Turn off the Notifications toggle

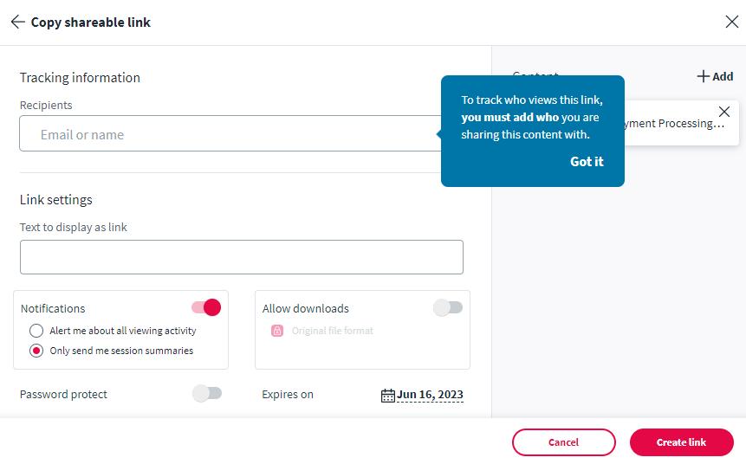click(206, 307)
